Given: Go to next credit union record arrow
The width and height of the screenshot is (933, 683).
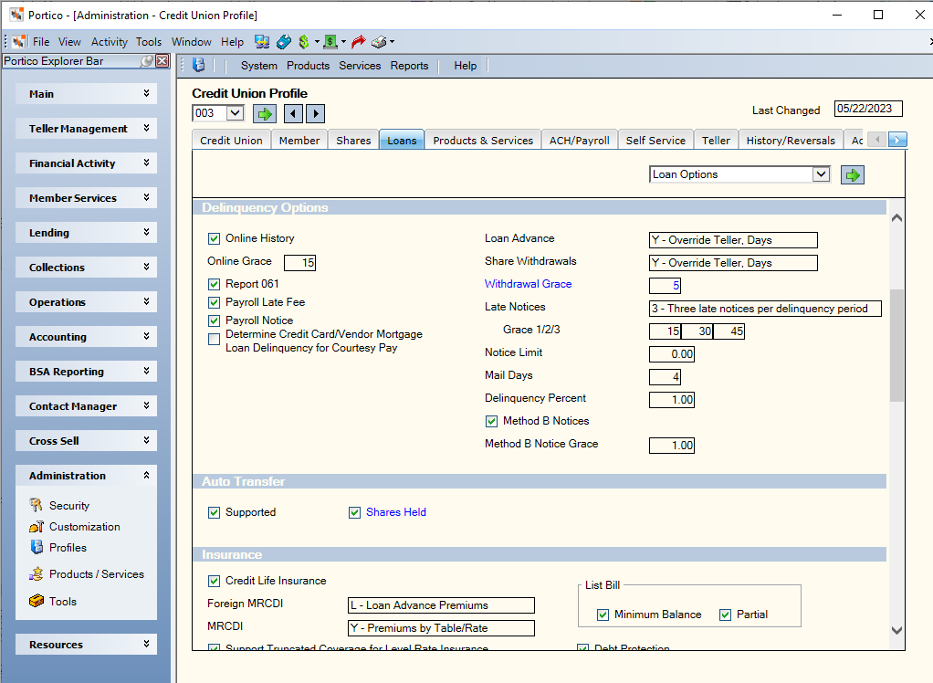Looking at the screenshot, I should pos(315,113).
